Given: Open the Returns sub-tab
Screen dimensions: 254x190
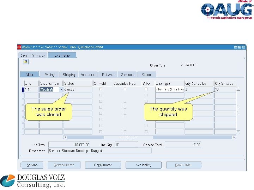Looking at the screenshot, I should pyautogui.click(x=108, y=75).
